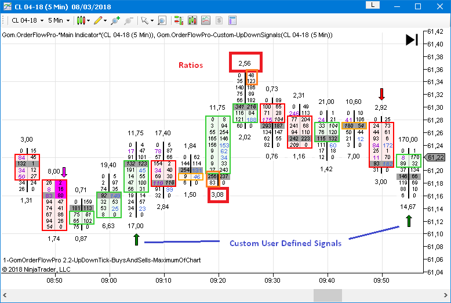
Task: Open the Indicators line chart icon
Action: pos(206,20)
